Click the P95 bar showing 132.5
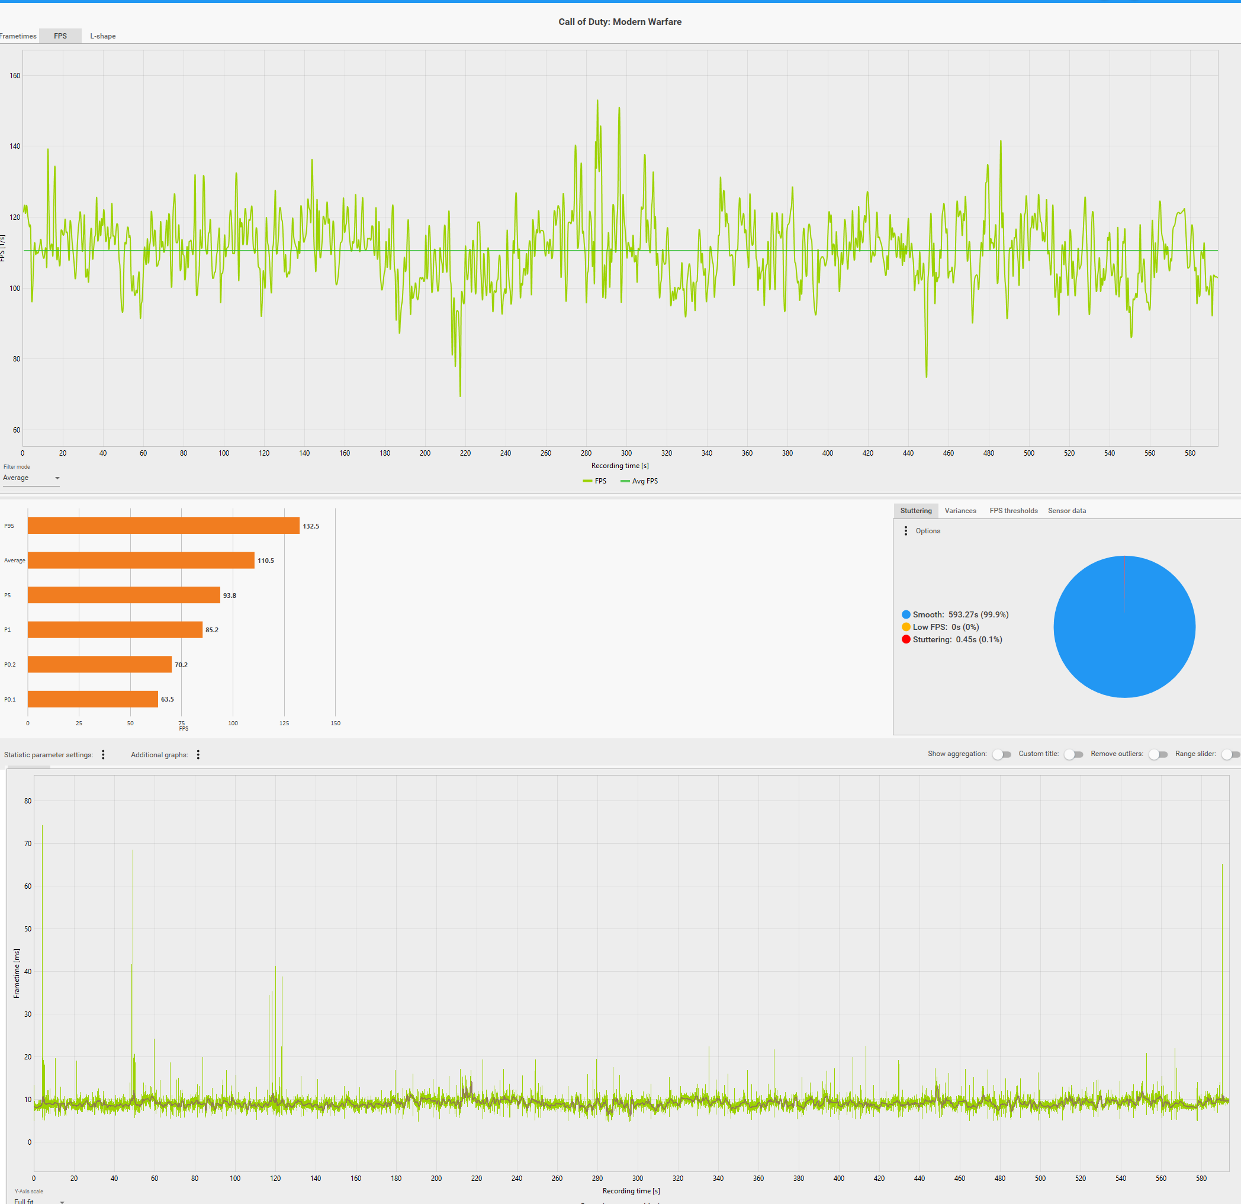 point(163,526)
